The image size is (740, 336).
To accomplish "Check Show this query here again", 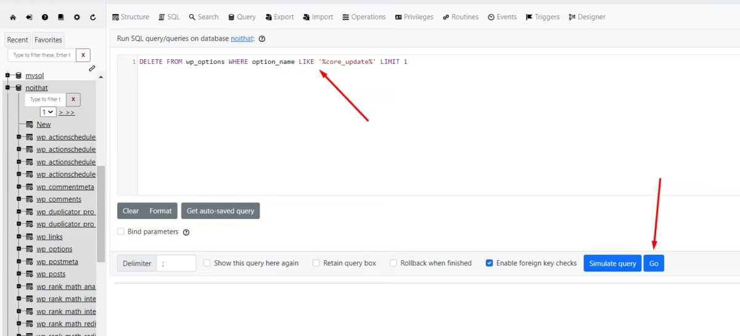I will [207, 263].
